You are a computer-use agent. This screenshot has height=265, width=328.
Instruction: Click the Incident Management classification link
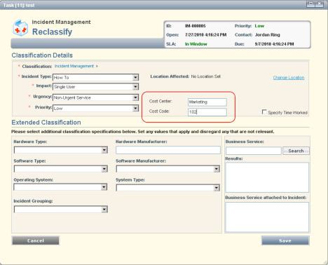click(x=74, y=66)
